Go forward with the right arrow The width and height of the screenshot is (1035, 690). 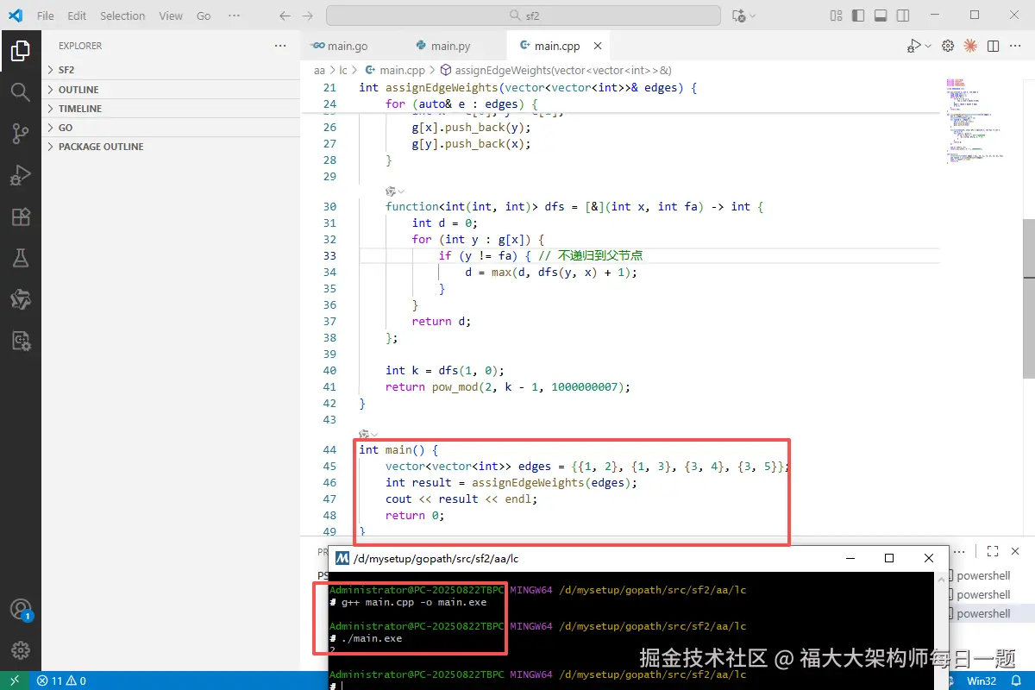click(308, 16)
